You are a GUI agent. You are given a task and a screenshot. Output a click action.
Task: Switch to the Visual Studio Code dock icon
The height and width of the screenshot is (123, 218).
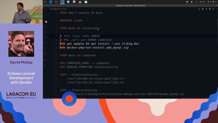(x=62, y=2)
